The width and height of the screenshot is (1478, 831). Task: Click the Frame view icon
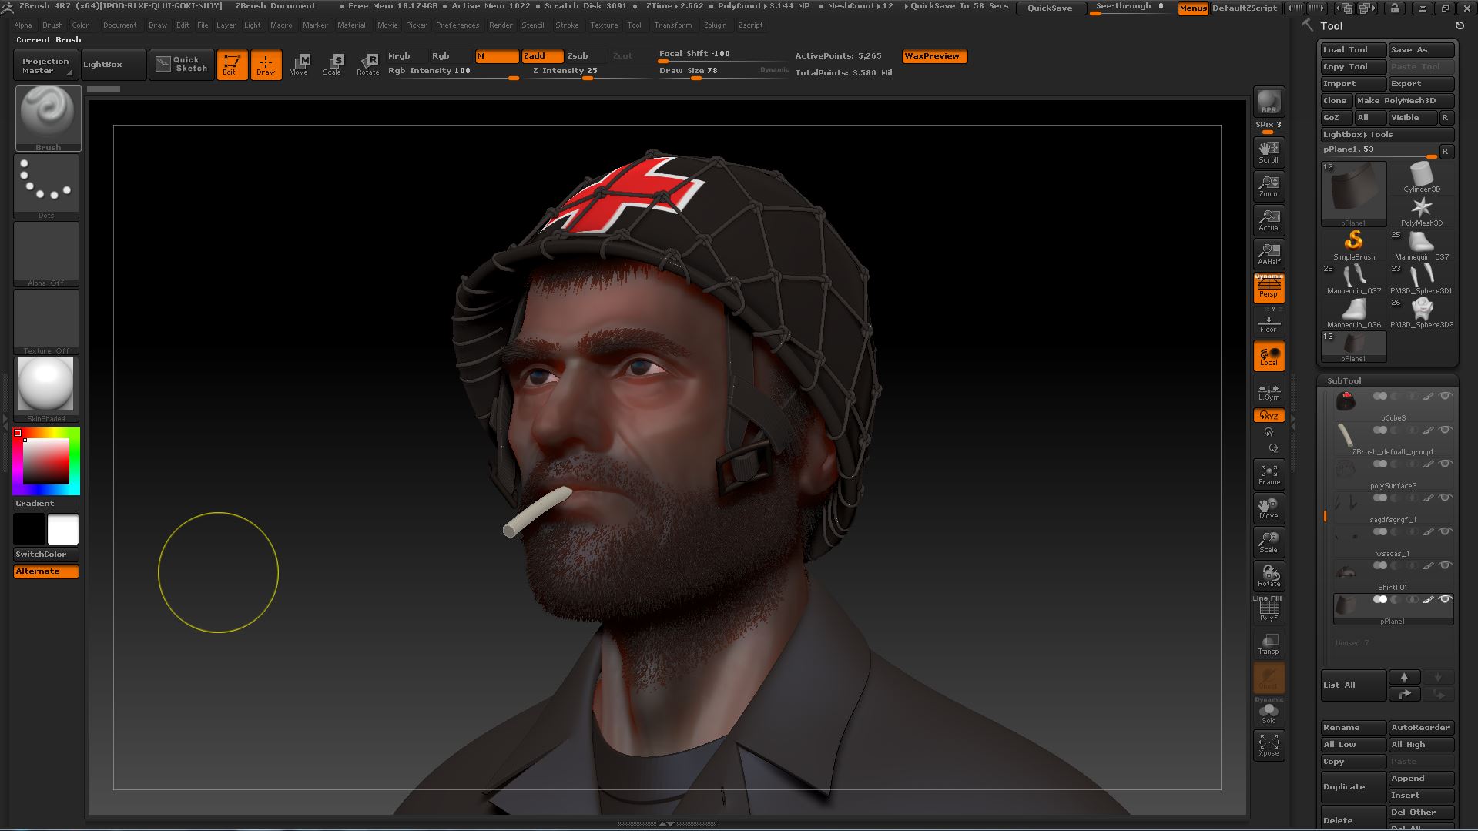click(x=1269, y=474)
